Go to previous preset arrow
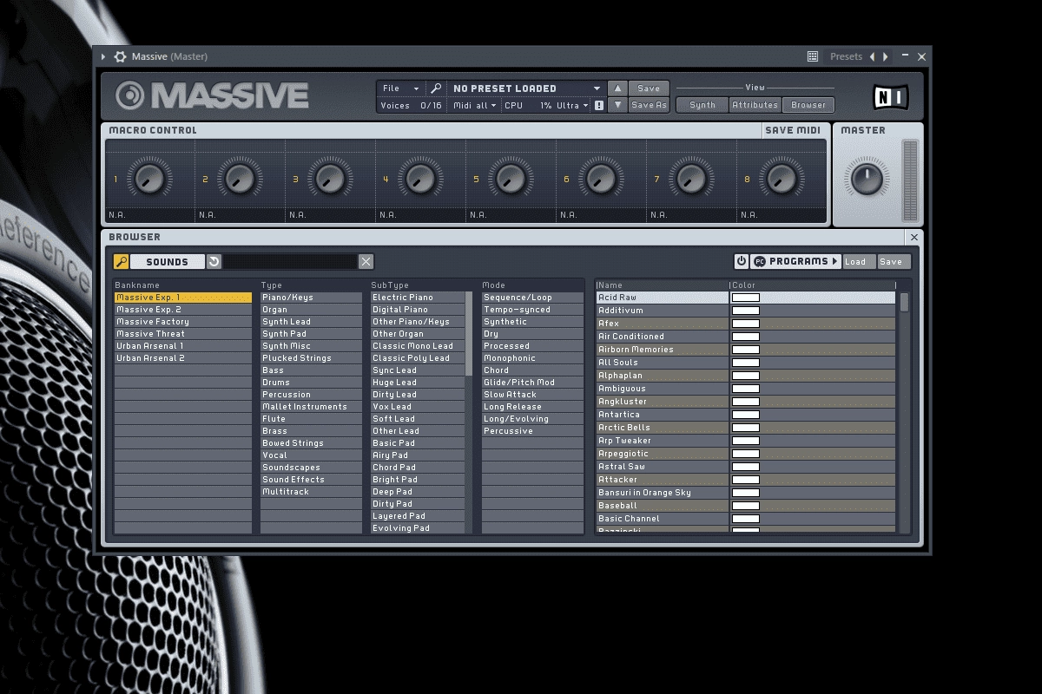The width and height of the screenshot is (1042, 694). (x=873, y=56)
